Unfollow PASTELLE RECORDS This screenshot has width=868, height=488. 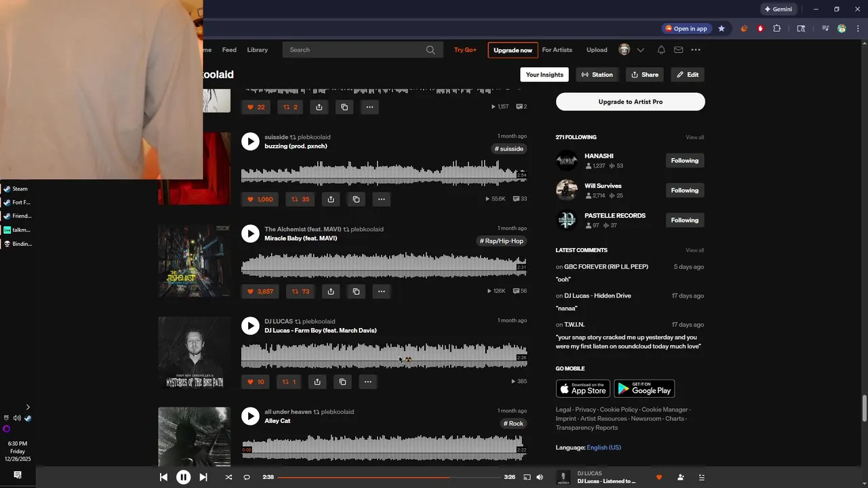tap(685, 220)
